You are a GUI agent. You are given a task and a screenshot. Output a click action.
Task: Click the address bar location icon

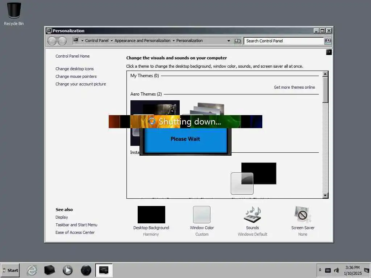tap(76, 41)
